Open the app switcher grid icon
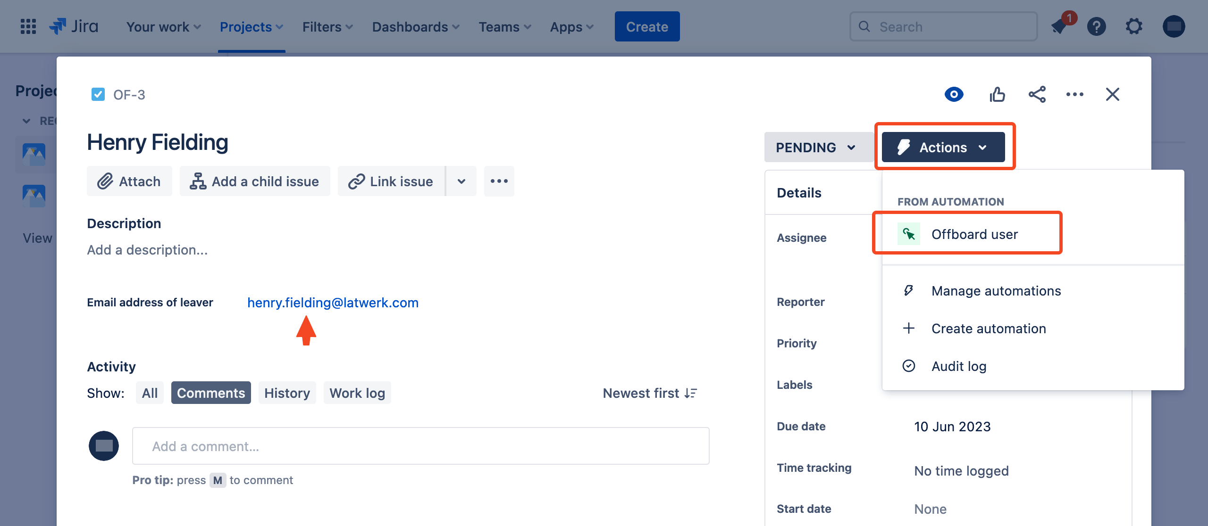1208x526 pixels. (28, 26)
